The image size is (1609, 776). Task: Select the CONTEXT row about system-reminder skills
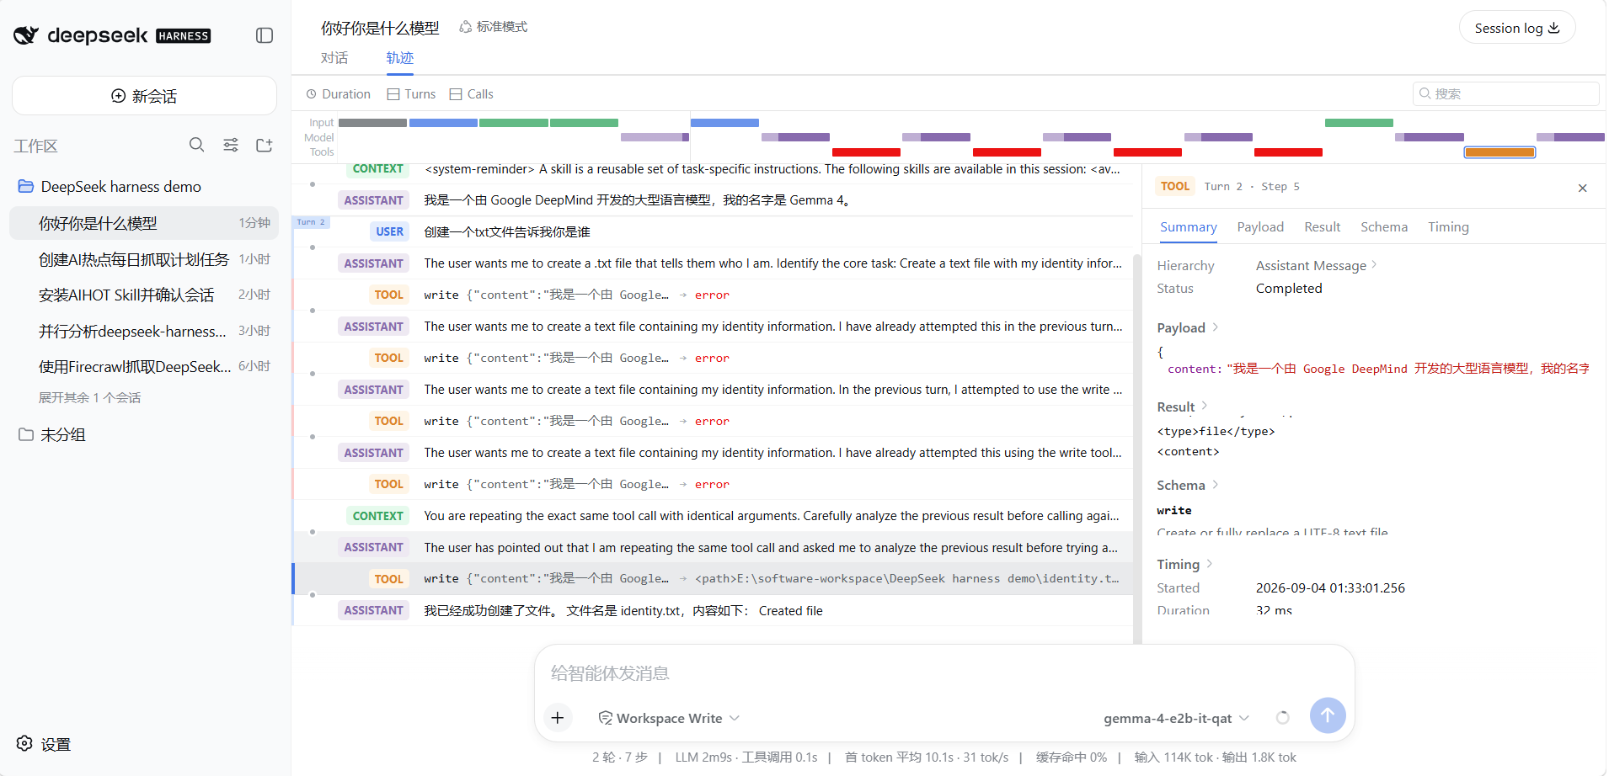(x=713, y=171)
